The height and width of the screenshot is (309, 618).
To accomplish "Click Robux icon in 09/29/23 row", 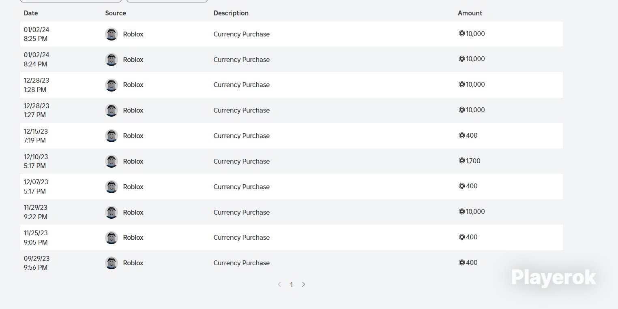I will click(461, 262).
